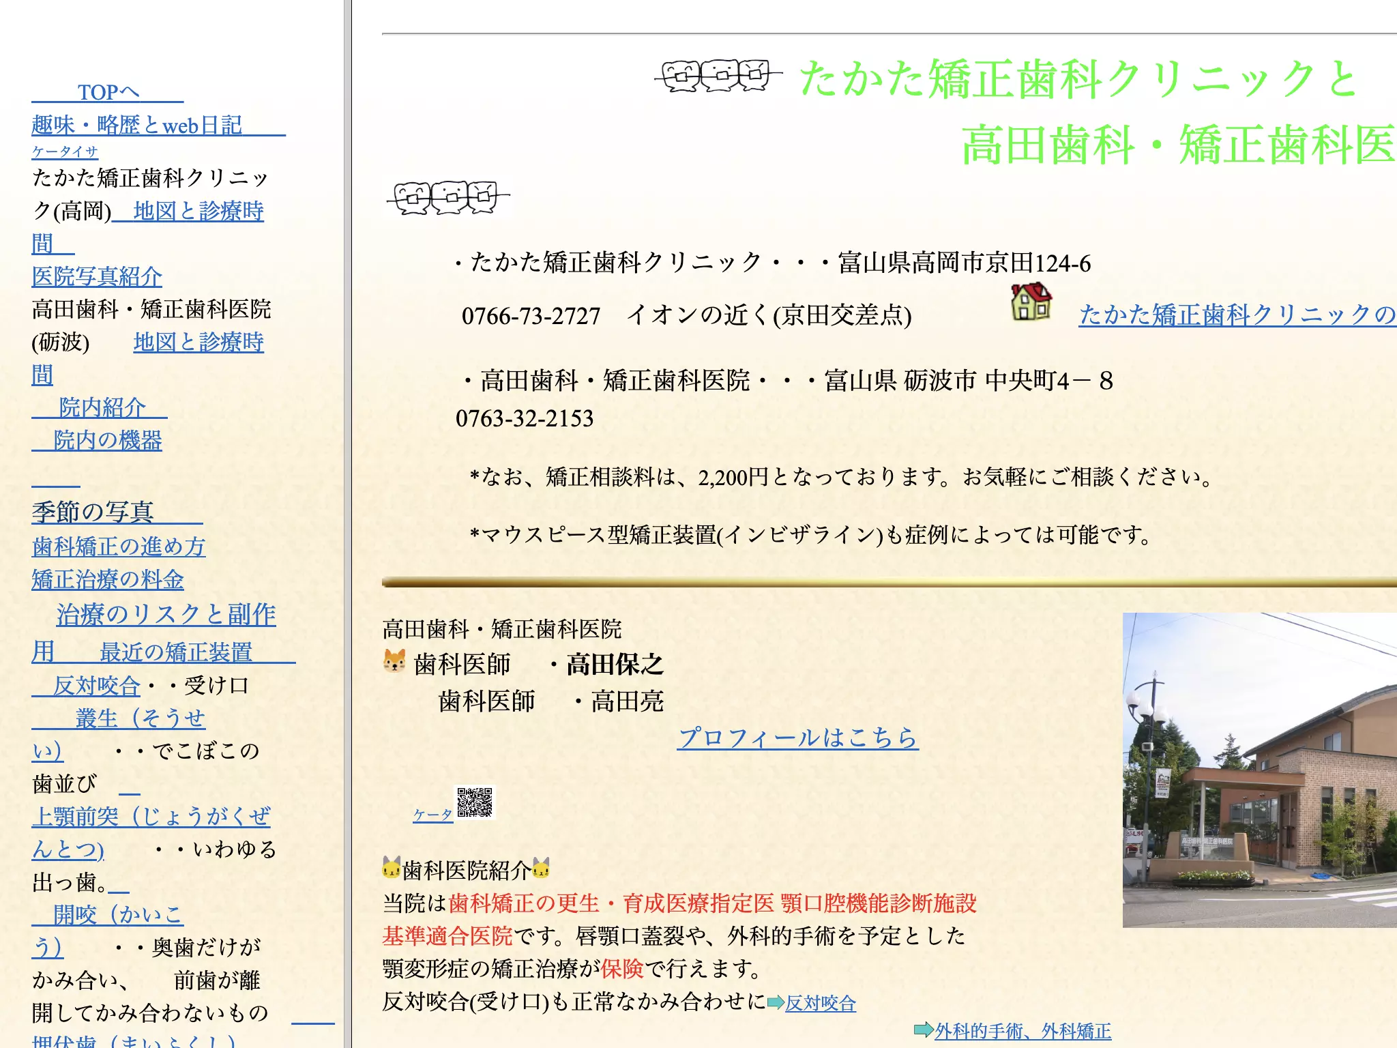Click the red-roof house icon
Viewport: 1397px width, 1048px height.
[x=1031, y=302]
